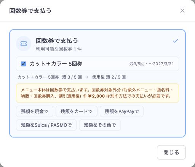
Task: Select 残額をSuica / PASMOで button
Action: 46,125
